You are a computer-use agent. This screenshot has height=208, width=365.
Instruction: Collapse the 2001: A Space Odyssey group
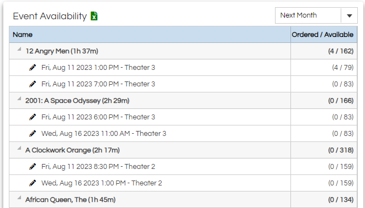click(19, 98)
